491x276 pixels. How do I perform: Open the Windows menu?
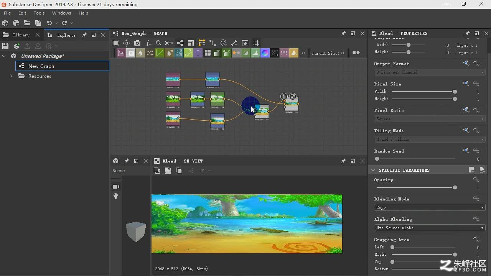(x=61, y=13)
